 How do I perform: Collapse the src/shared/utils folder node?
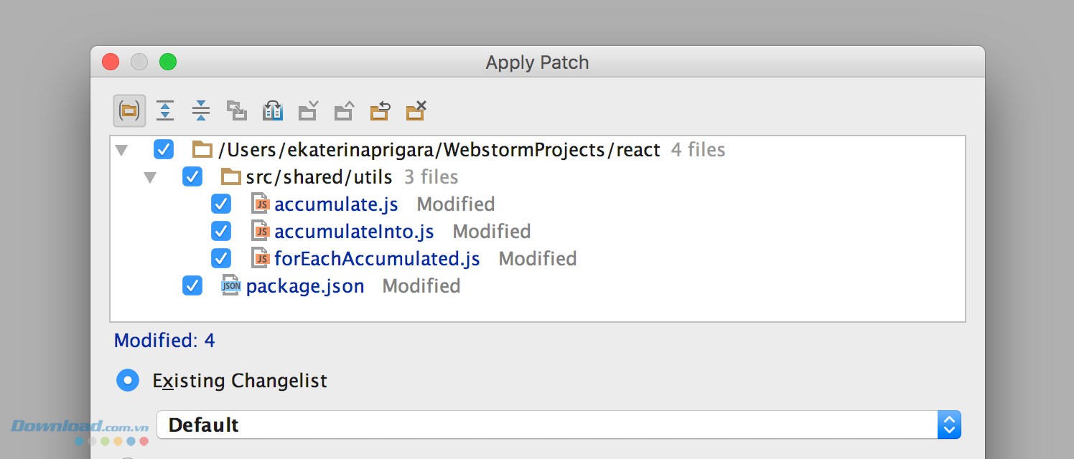coord(150,177)
